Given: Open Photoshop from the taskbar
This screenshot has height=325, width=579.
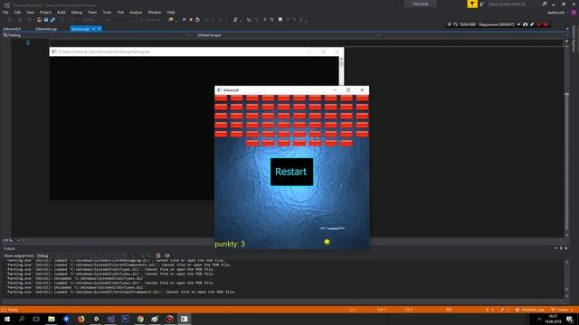Looking at the screenshot, I should point(125,319).
